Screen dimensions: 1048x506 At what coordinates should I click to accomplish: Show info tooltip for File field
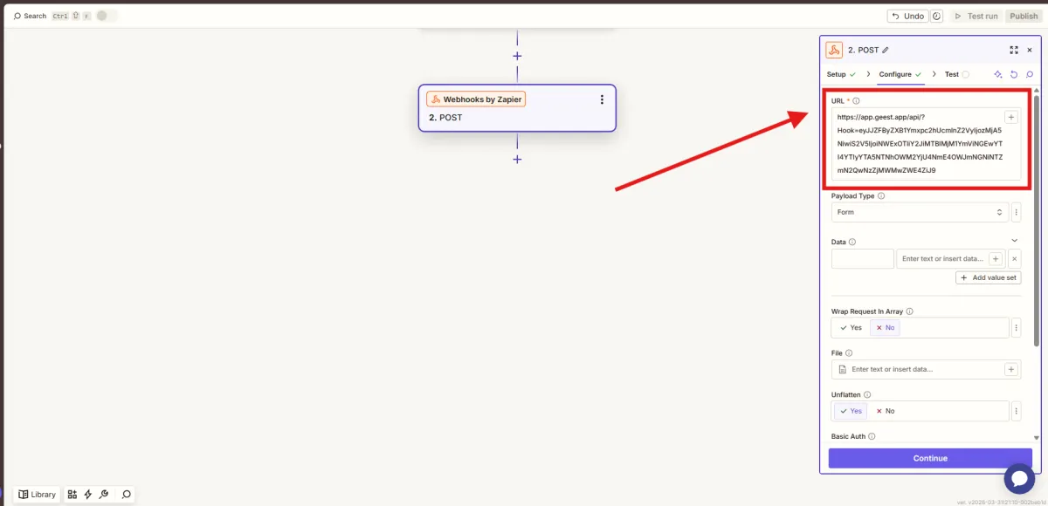pyautogui.click(x=849, y=353)
